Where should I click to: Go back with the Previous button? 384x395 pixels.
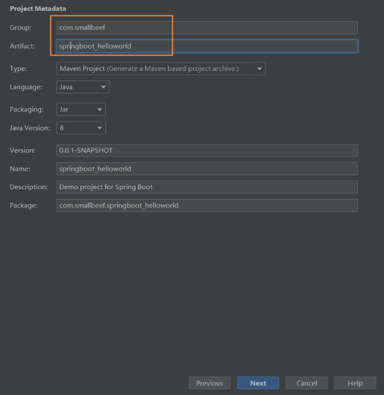(x=209, y=383)
